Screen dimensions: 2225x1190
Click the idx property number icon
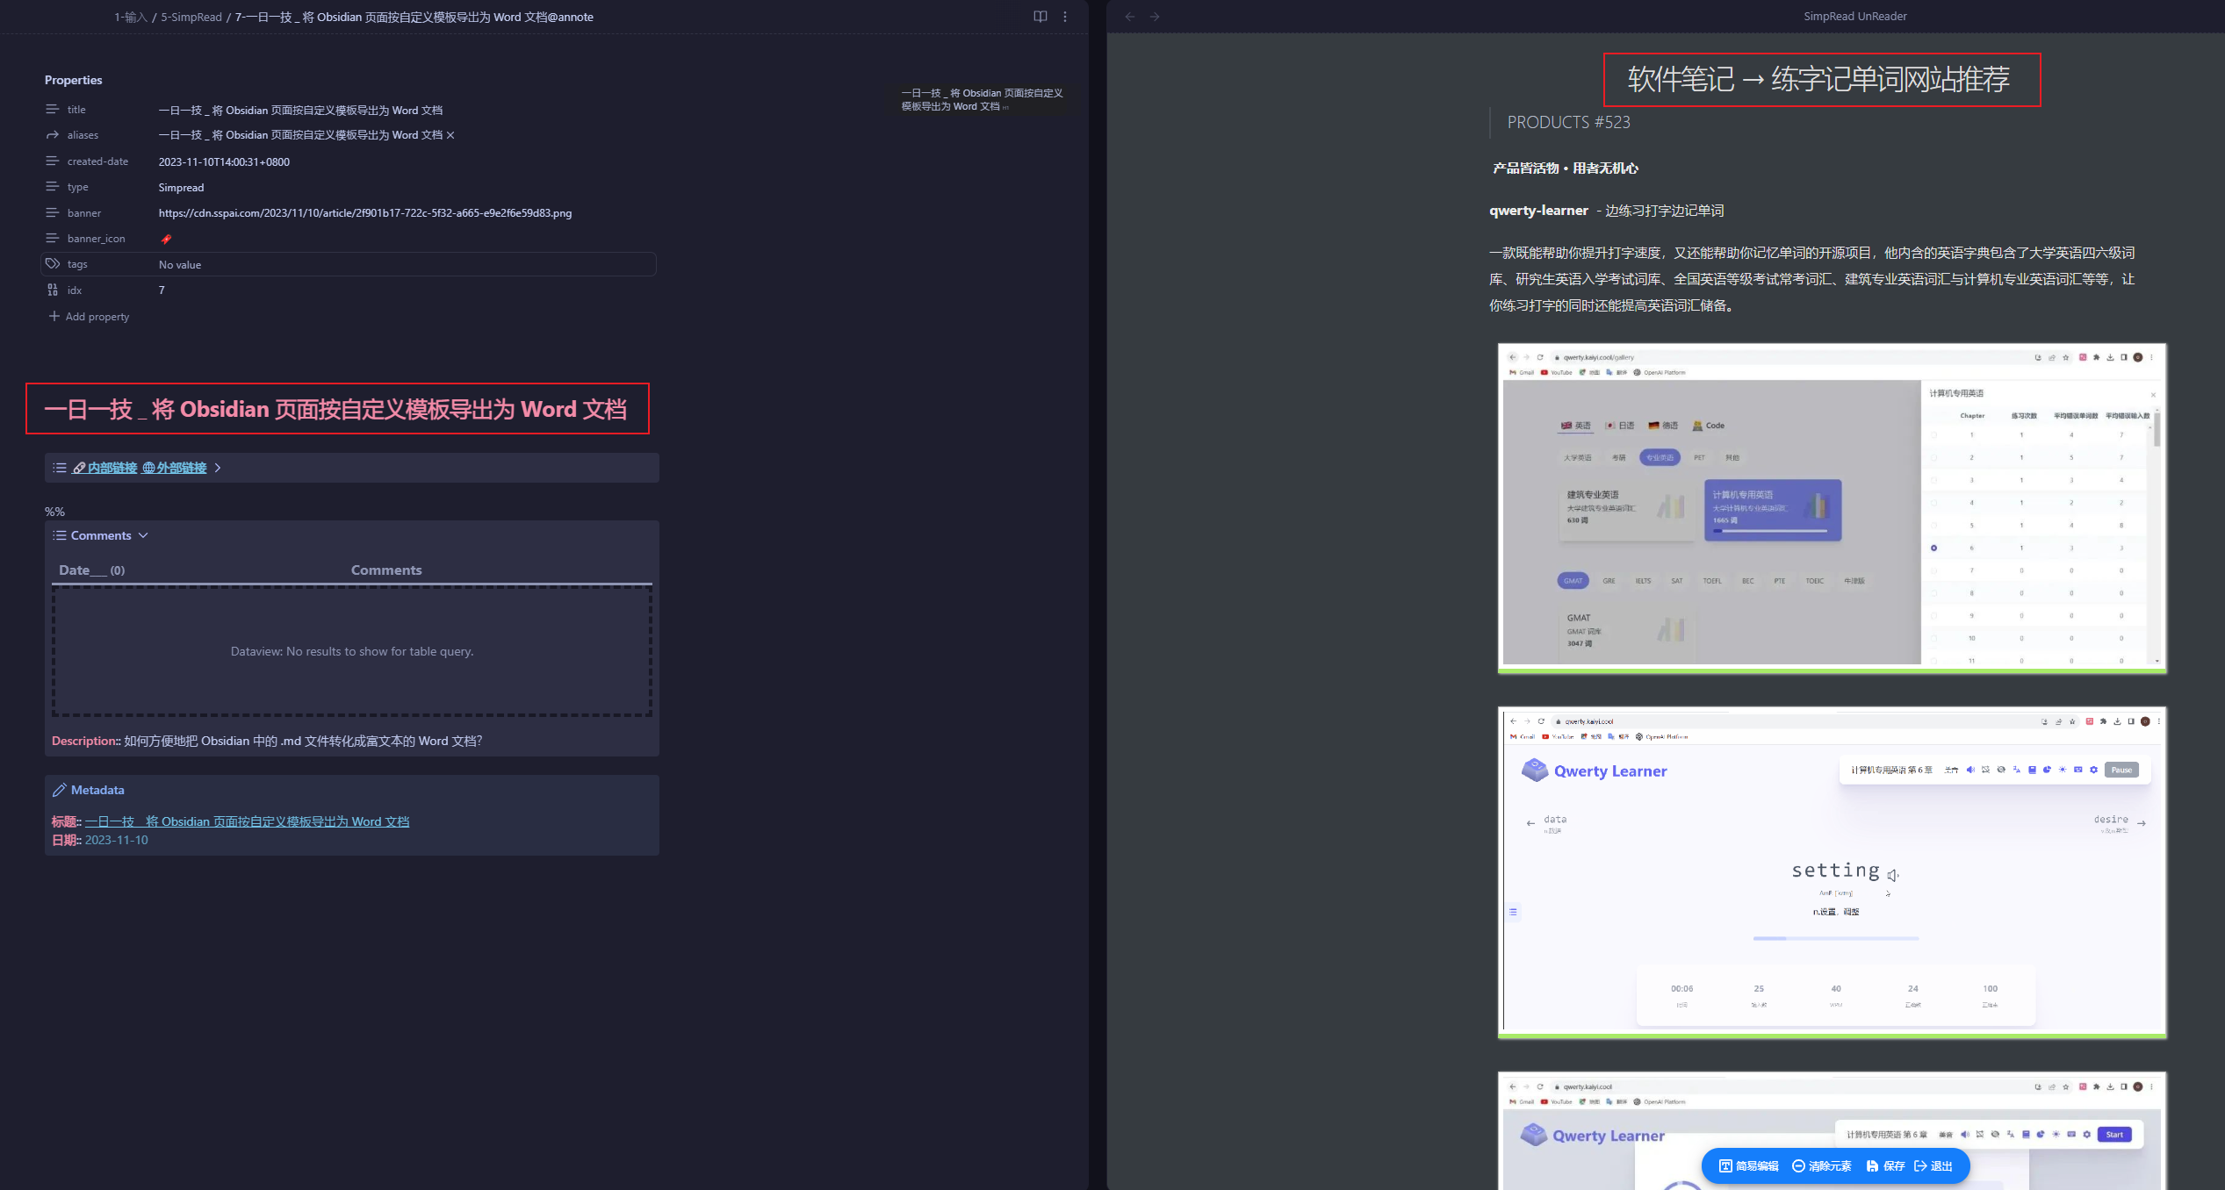click(53, 290)
